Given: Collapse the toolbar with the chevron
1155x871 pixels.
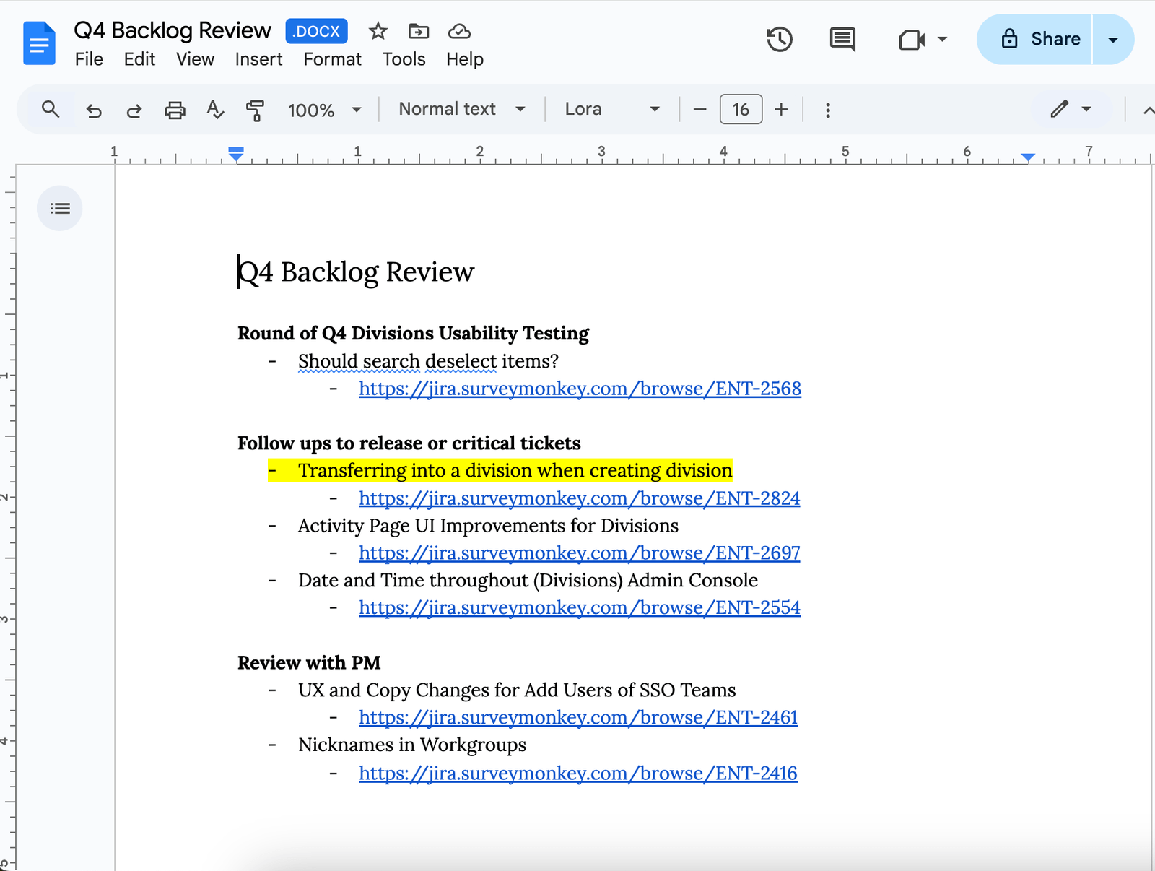Looking at the screenshot, I should click(x=1149, y=110).
